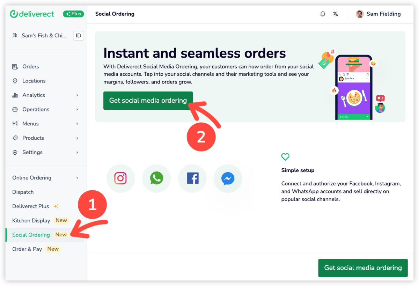419x286 pixels.
Task: Click the language translate icon
Action: point(336,14)
